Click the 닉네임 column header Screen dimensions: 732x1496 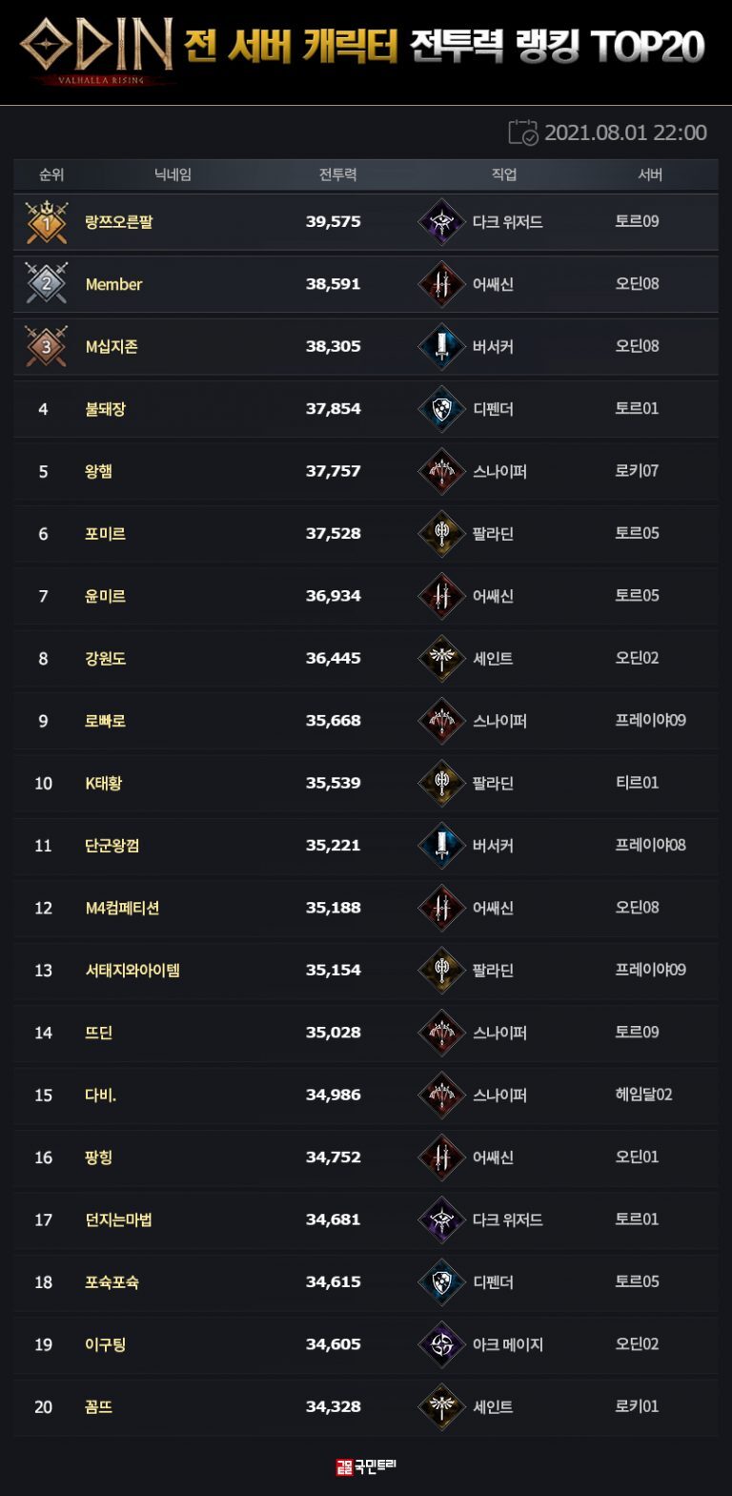173,175
